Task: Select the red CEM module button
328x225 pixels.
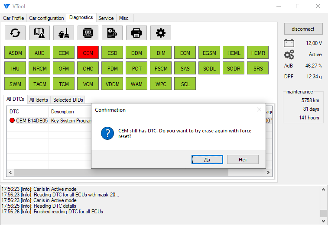Action: 88,53
